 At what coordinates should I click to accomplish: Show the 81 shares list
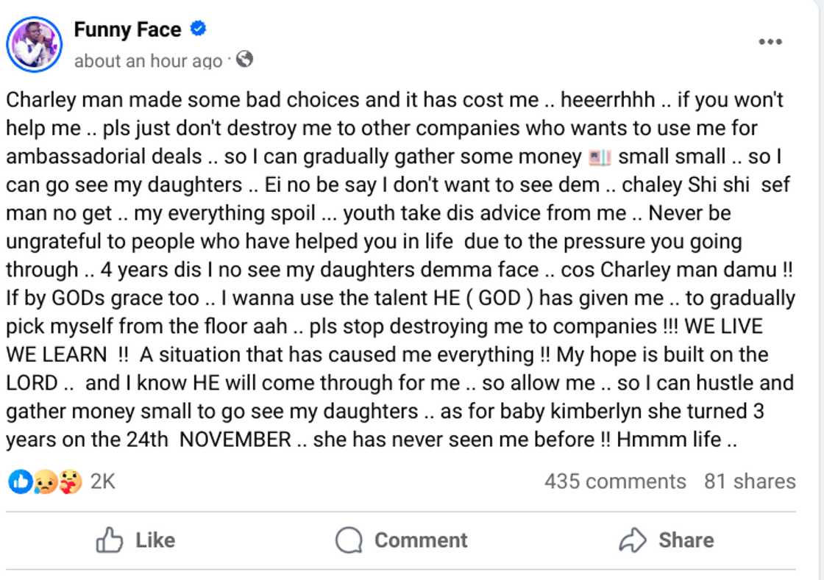[750, 481]
